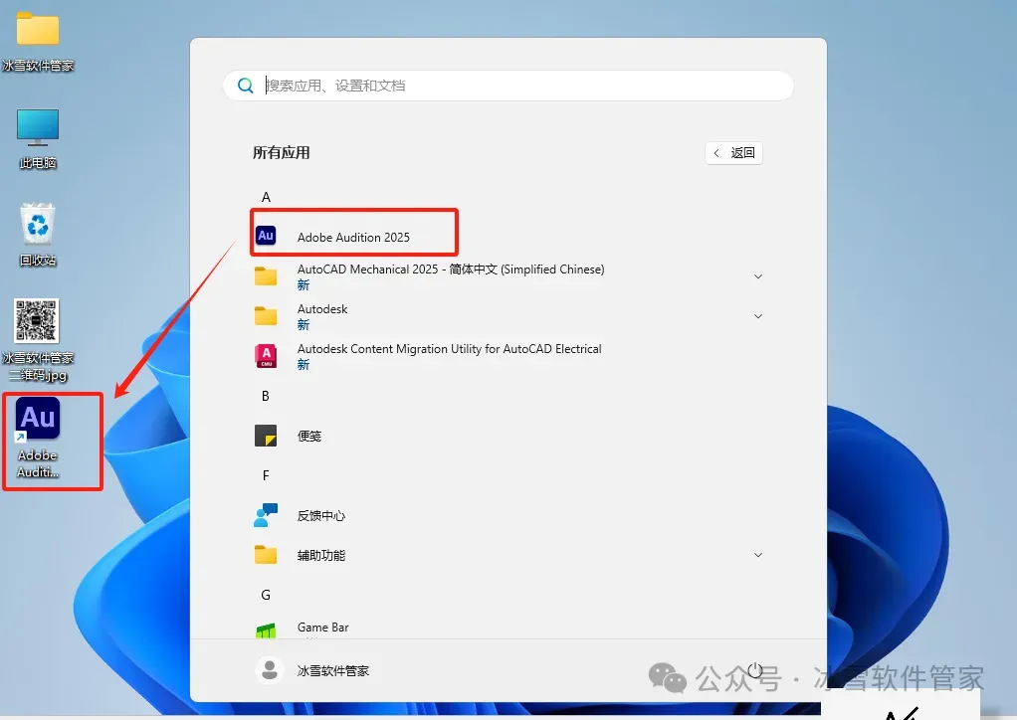
Task: Click the letter B section header
Action: [x=266, y=396]
